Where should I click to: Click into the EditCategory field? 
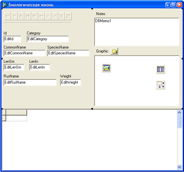pyautogui.click(x=48, y=39)
